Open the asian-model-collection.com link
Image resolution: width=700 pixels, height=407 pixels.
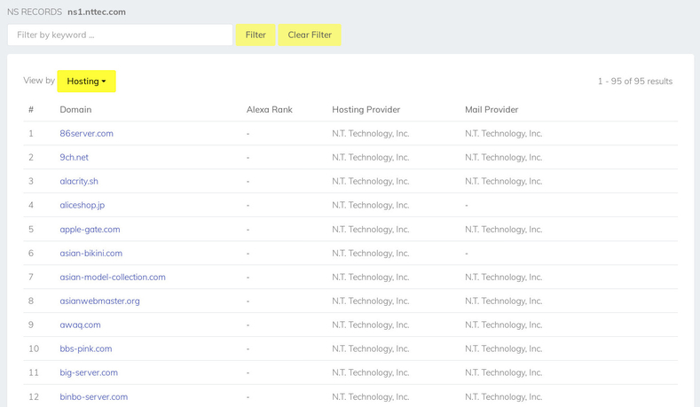[113, 278]
